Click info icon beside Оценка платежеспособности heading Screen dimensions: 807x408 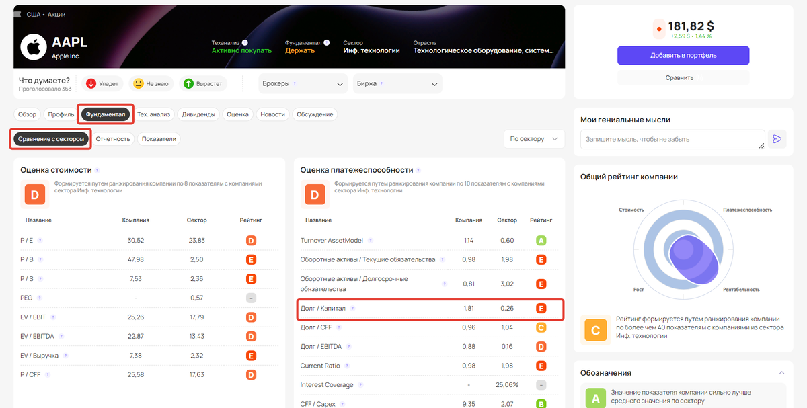point(418,171)
